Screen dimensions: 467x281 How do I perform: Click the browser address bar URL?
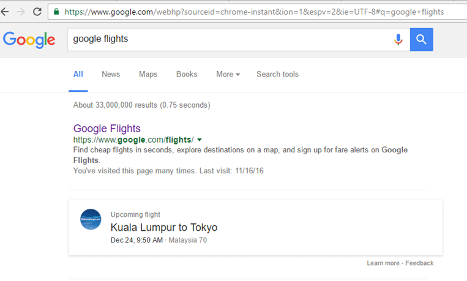point(254,12)
